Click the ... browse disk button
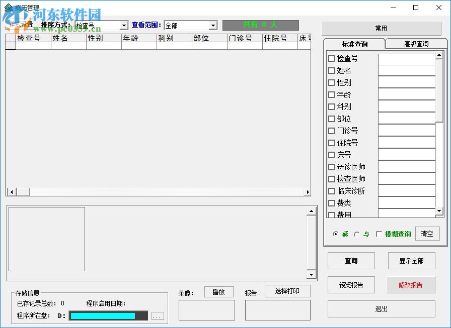 [158, 316]
